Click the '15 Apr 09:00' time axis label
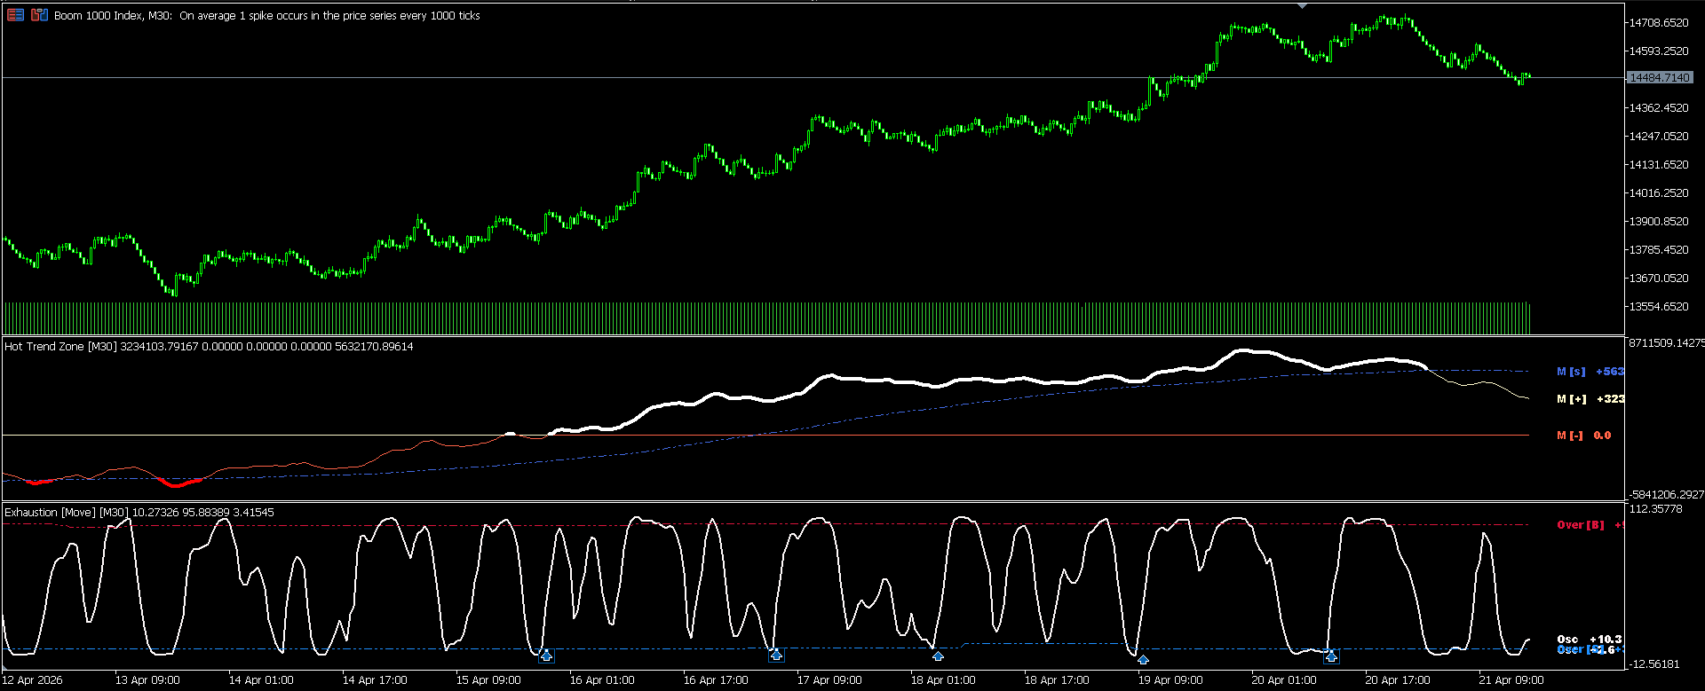 pyautogui.click(x=488, y=680)
